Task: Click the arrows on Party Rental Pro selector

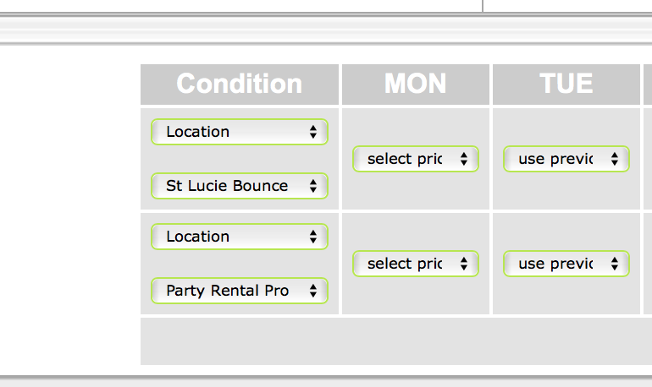Action: click(313, 291)
